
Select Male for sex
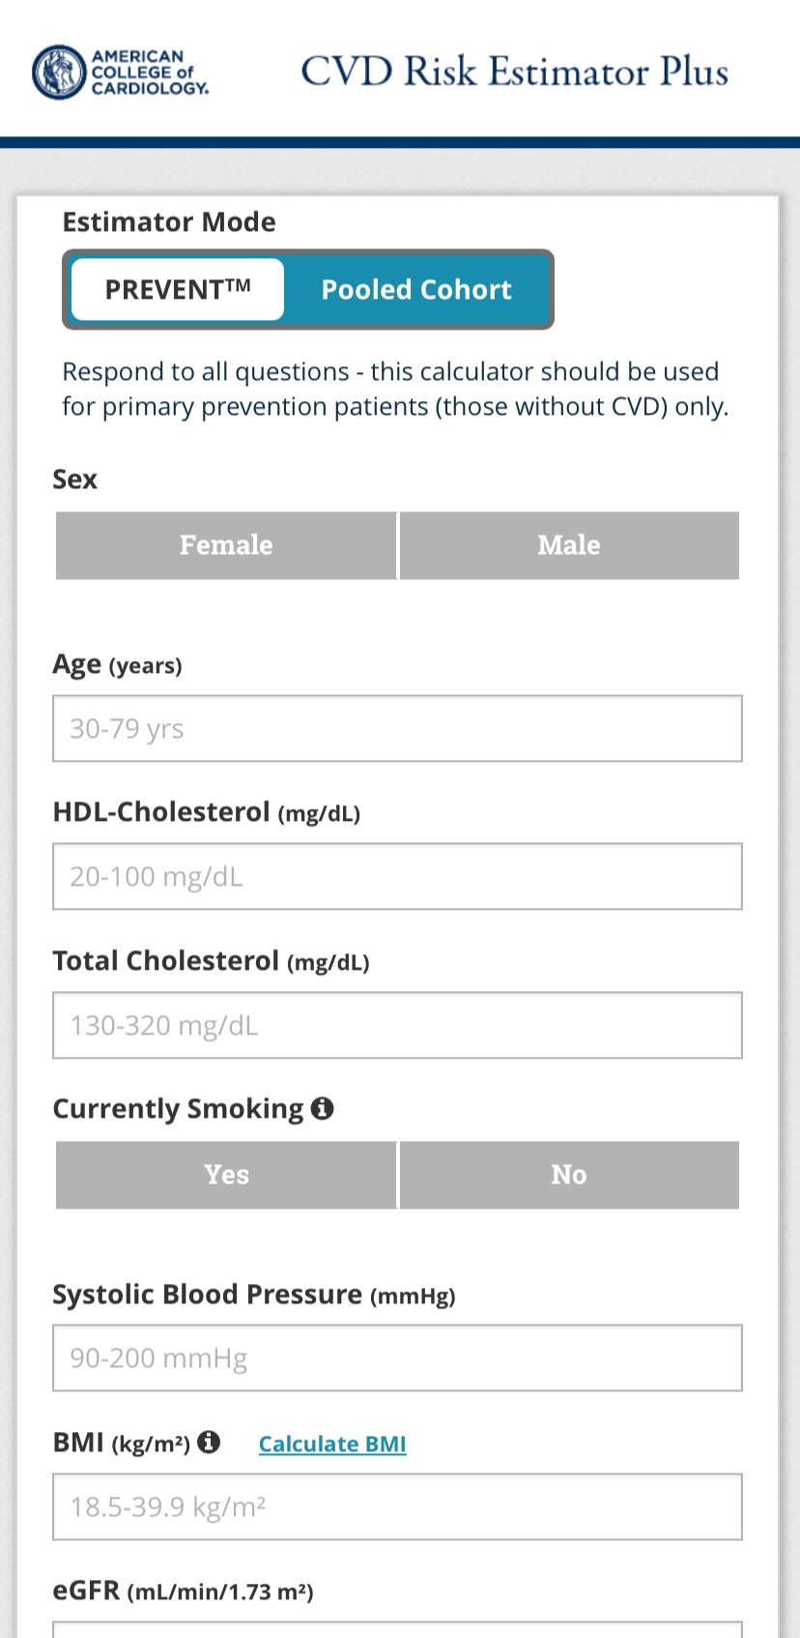tap(569, 545)
